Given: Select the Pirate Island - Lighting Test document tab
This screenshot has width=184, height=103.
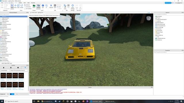Looking at the screenshot, I should [37, 13].
